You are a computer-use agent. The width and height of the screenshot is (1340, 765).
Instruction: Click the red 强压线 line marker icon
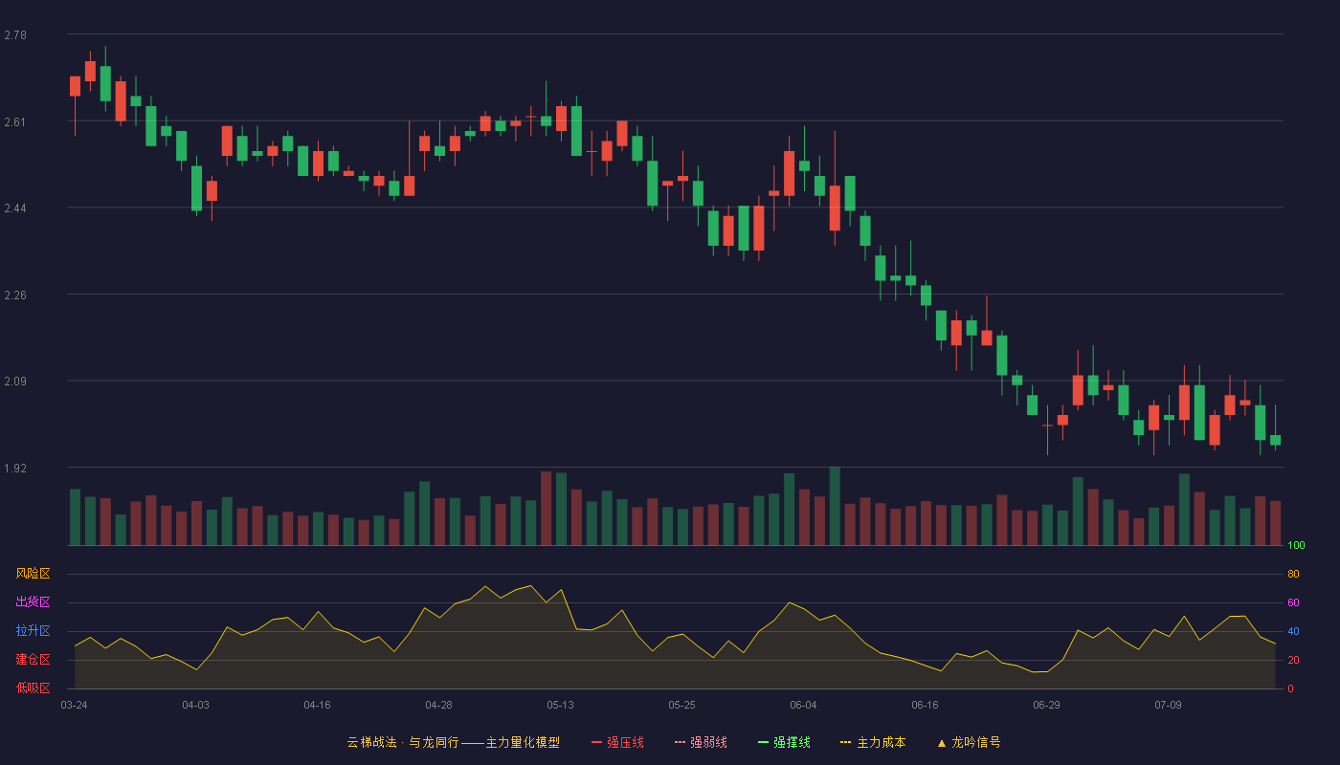coord(596,742)
